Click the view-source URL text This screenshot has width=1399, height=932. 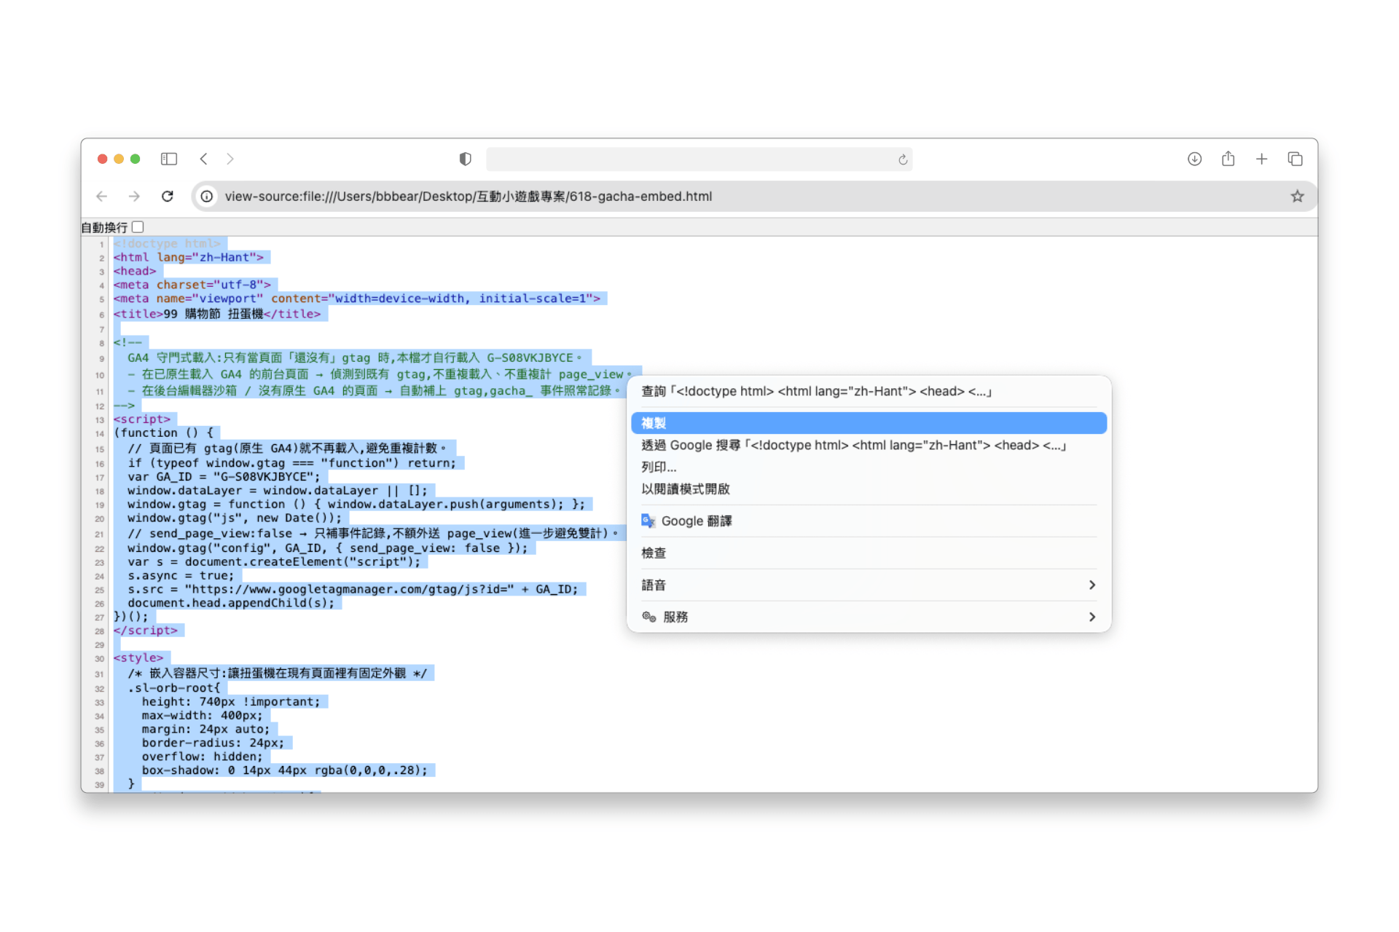click(469, 197)
